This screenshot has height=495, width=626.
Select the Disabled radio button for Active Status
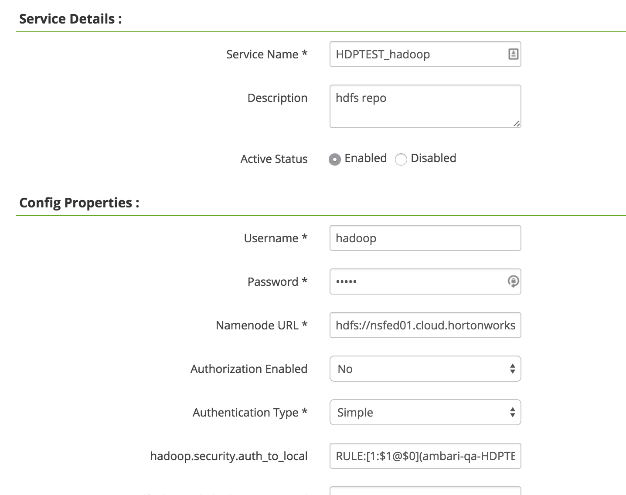pos(401,160)
